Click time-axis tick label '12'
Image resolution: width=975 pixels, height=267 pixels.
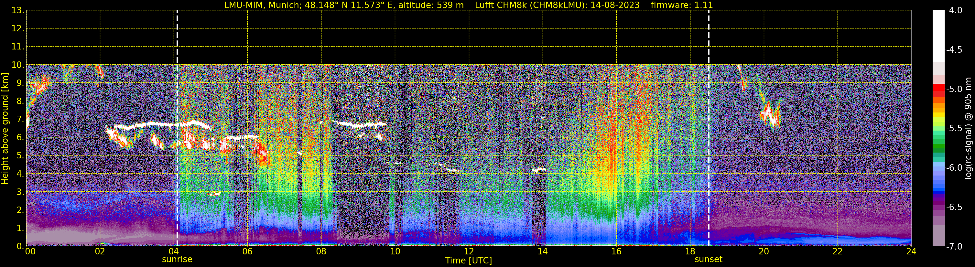click(x=469, y=251)
